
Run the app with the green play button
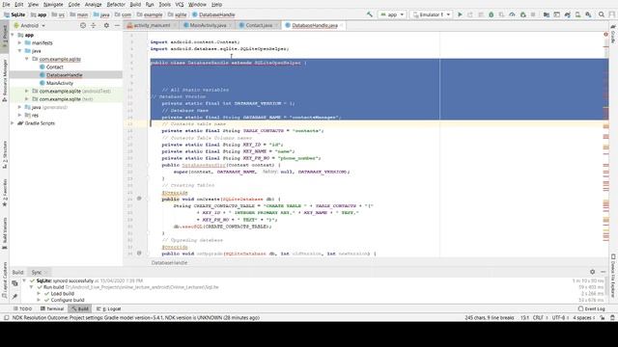[x=460, y=14]
